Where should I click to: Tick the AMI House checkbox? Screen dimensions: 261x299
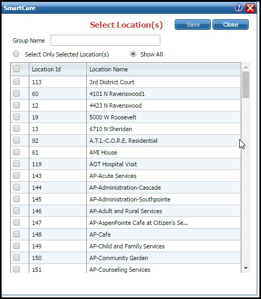17,152
